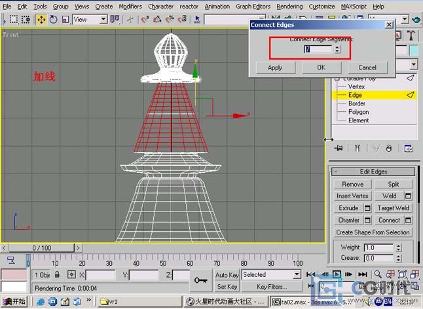Open the Modifiers menu
Viewport: 423px width, 309px height.
pyautogui.click(x=130, y=6)
